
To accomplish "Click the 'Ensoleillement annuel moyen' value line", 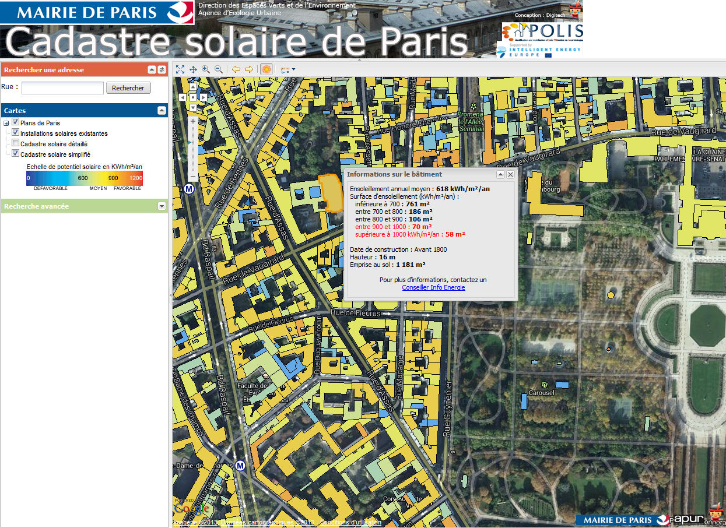I will pyautogui.click(x=420, y=189).
